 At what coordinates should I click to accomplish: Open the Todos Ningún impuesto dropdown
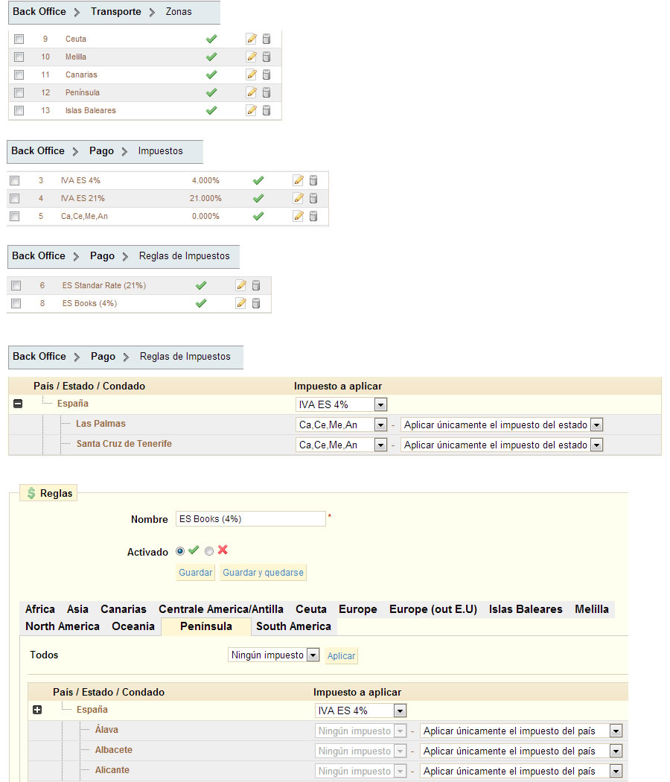pyautogui.click(x=274, y=655)
